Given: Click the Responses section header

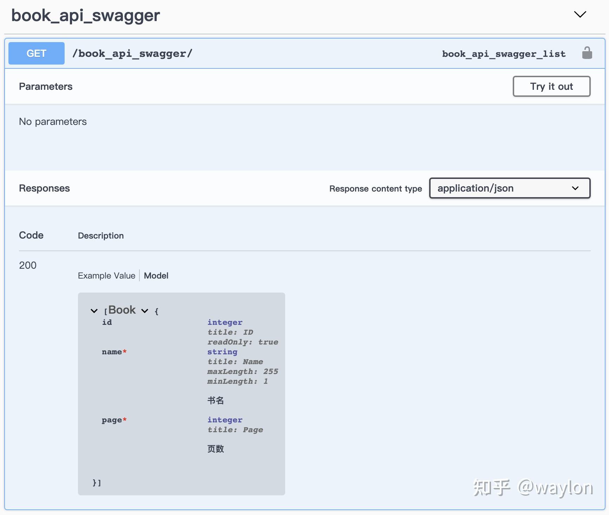Looking at the screenshot, I should point(44,188).
